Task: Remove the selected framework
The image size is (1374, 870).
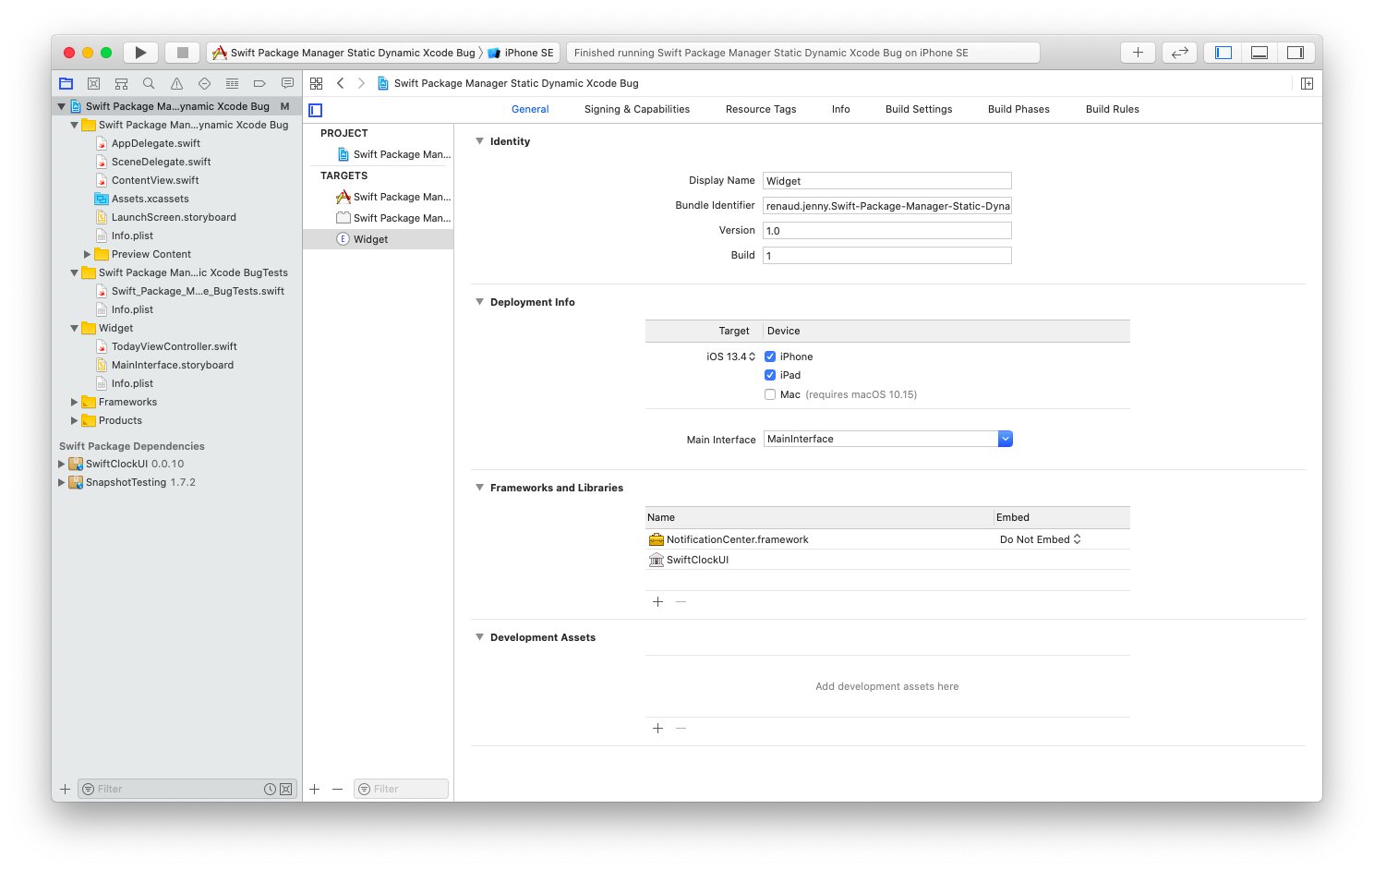Action: [x=681, y=601]
